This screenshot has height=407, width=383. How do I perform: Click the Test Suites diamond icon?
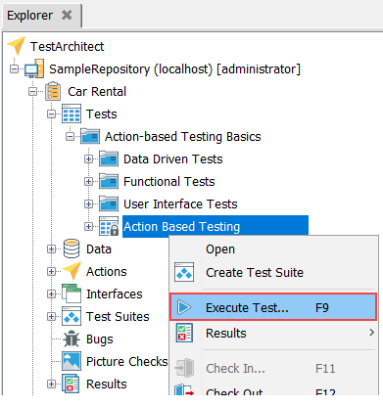point(72,316)
